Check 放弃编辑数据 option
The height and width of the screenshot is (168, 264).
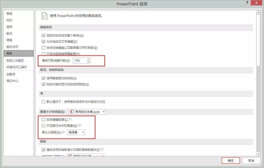[x=43, y=120]
